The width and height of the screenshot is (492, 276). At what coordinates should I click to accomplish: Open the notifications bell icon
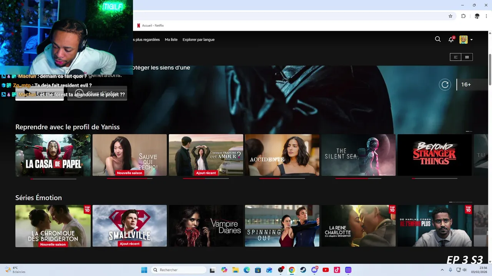(x=451, y=39)
